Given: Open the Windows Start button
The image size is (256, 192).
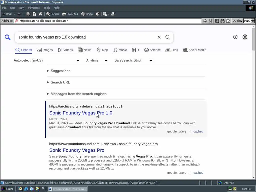Looking at the screenshot, I should [x=7, y=189].
